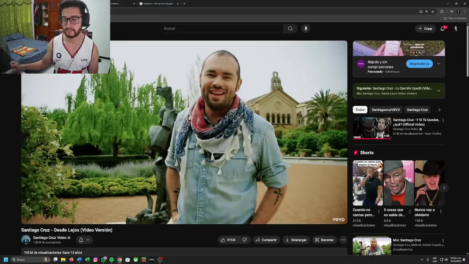Open Instagram from taskbar
The image size is (469, 264).
[95, 260]
